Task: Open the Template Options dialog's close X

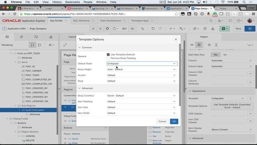Action: coord(176,39)
